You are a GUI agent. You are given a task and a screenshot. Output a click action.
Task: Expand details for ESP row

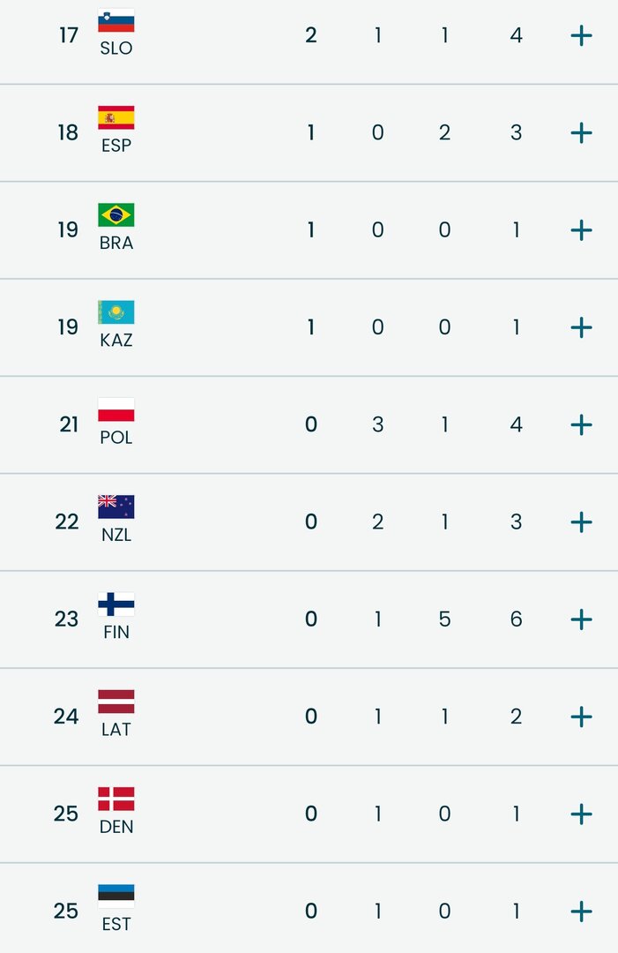580,132
